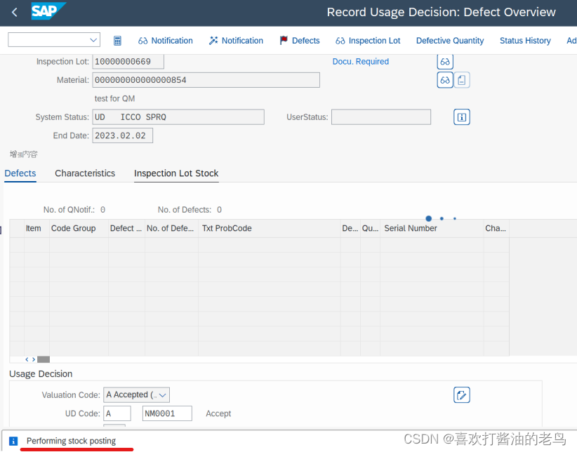577x452 pixels.
Task: Click the SAP logo
Action: click(46, 12)
